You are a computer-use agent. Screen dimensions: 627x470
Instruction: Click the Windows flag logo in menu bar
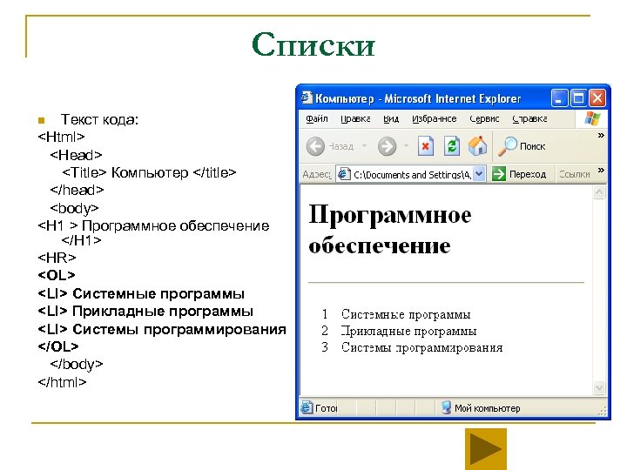click(592, 118)
